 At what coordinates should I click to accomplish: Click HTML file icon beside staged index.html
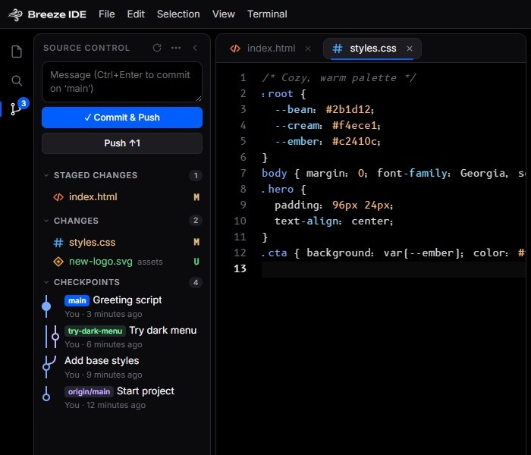58,197
